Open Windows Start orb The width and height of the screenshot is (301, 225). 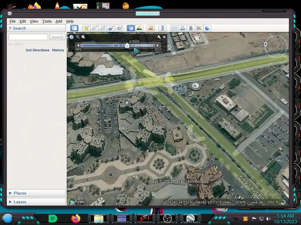pyautogui.click(x=7, y=219)
